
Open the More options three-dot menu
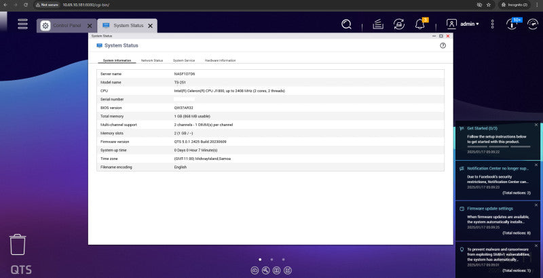(493, 24)
